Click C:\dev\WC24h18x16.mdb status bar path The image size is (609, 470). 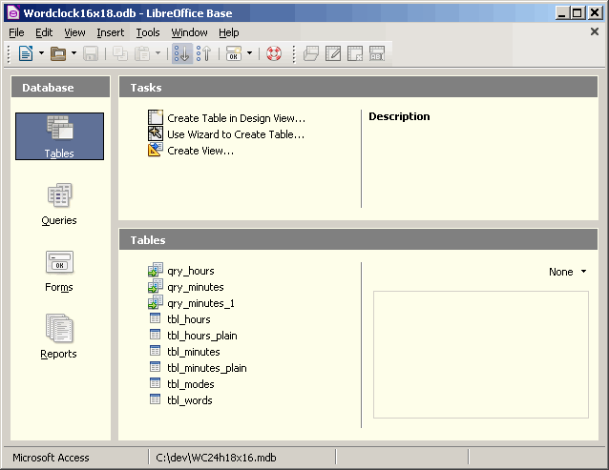pos(216,458)
